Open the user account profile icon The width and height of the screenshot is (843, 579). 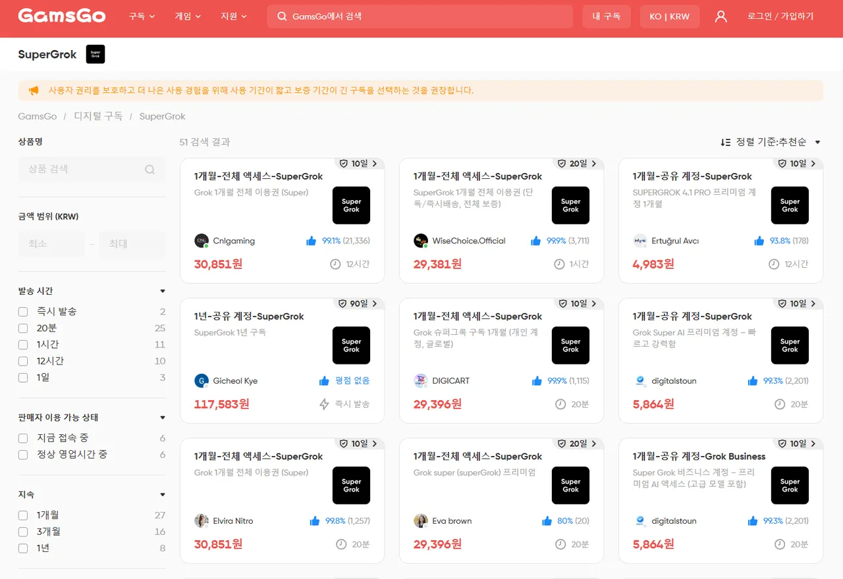pos(721,16)
